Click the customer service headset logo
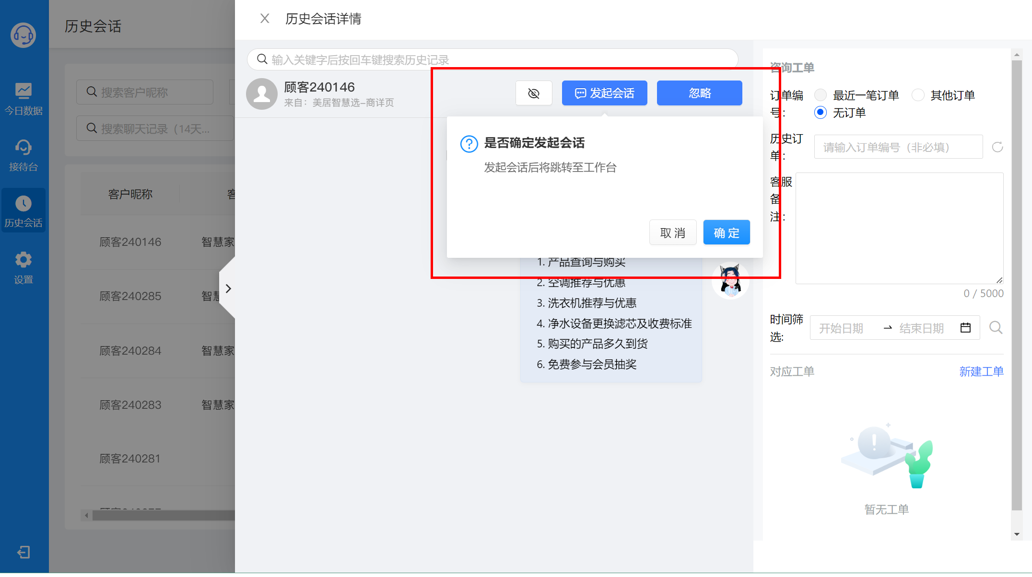1032x577 pixels. tap(23, 35)
